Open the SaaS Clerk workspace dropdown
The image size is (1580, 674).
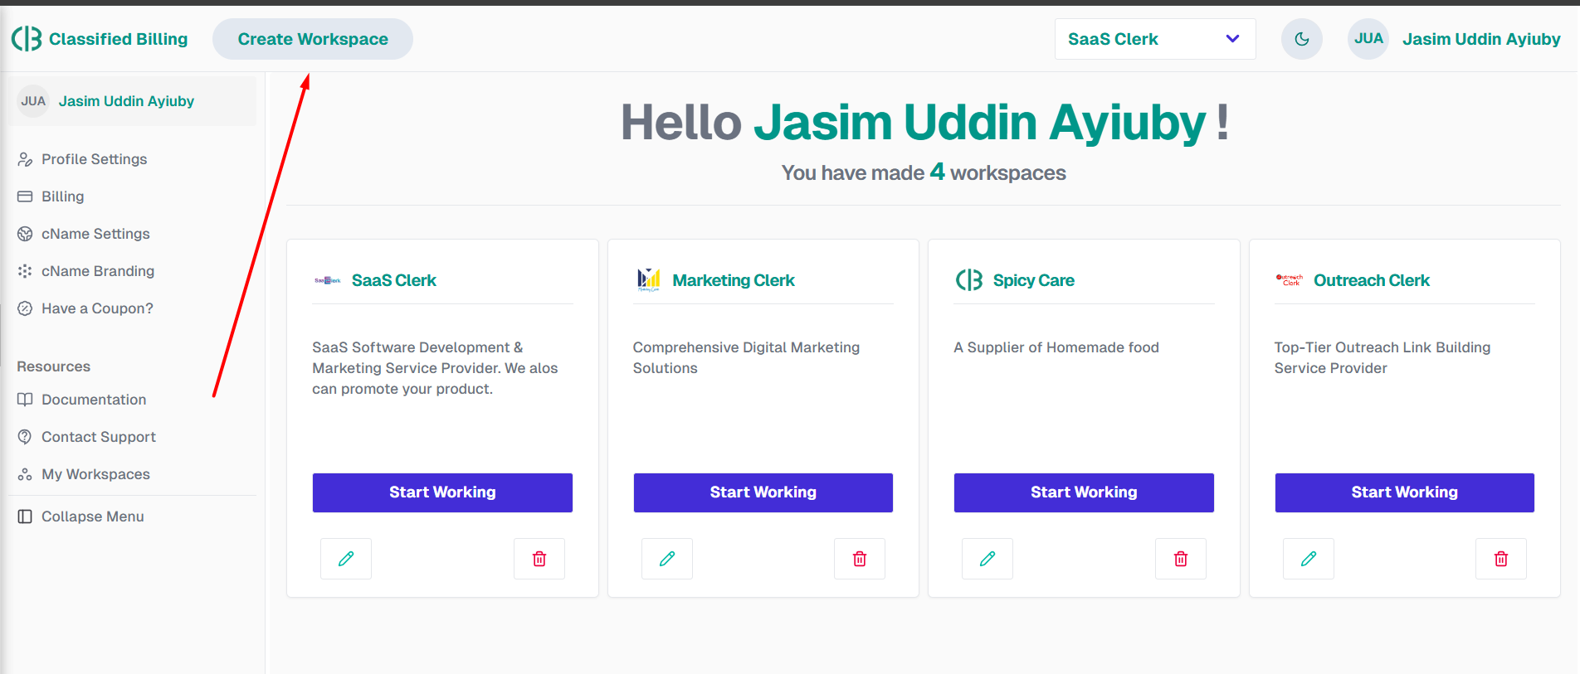(1154, 39)
